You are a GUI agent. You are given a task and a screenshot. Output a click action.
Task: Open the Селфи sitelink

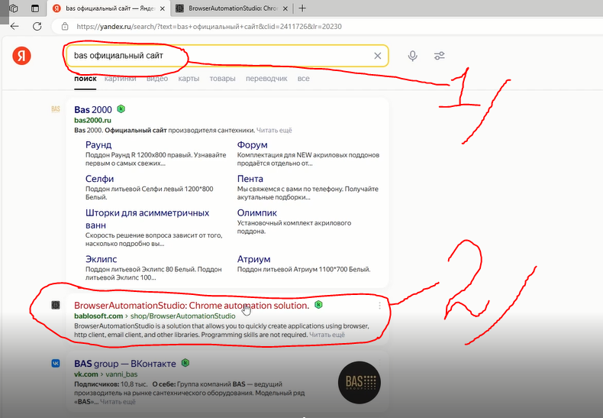[x=99, y=179]
